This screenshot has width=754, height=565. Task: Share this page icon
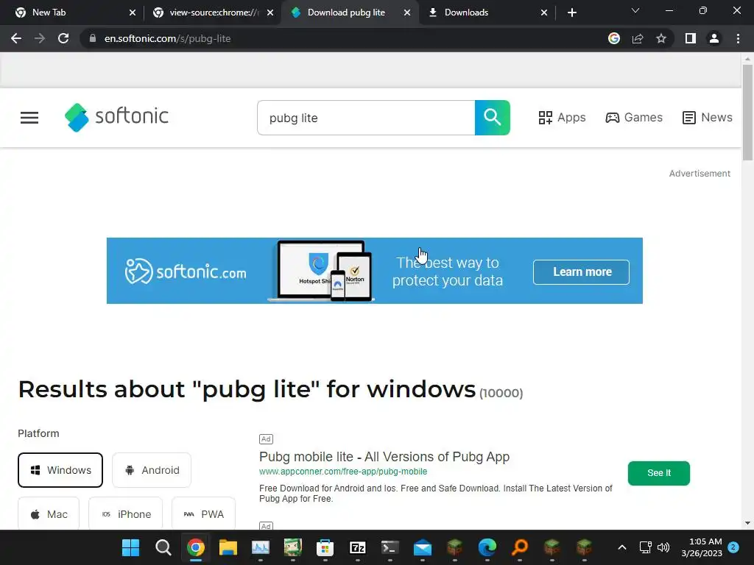pos(638,38)
